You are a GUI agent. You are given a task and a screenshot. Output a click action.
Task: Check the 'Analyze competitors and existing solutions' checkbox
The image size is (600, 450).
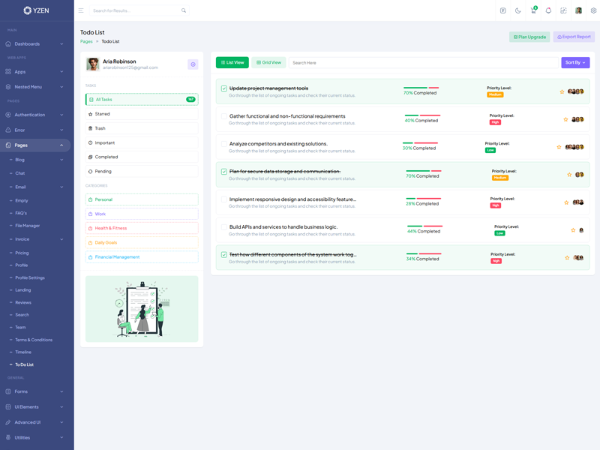coord(224,144)
